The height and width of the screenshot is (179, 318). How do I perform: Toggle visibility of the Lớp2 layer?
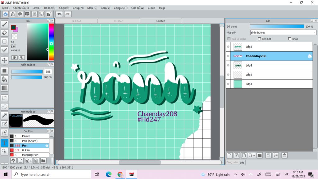tap(228, 75)
